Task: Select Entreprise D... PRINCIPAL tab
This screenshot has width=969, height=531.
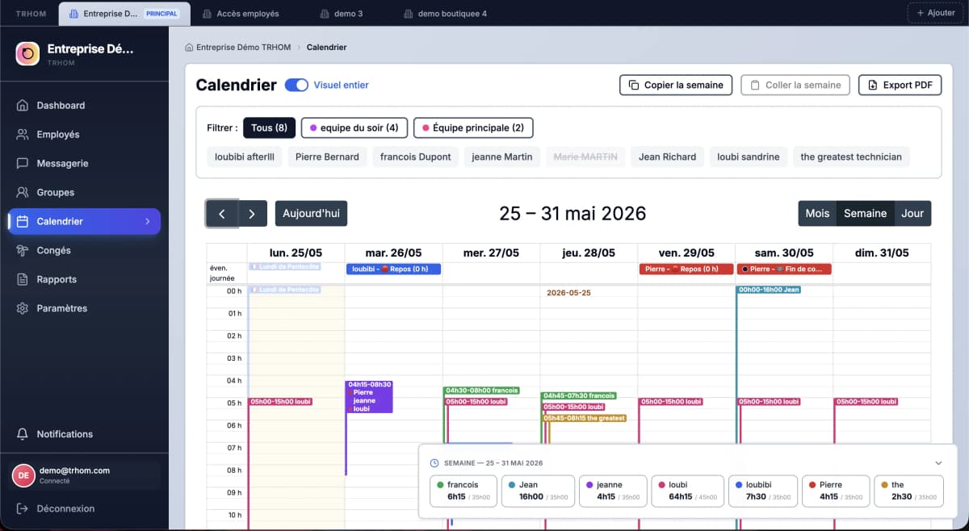Action: pos(124,14)
